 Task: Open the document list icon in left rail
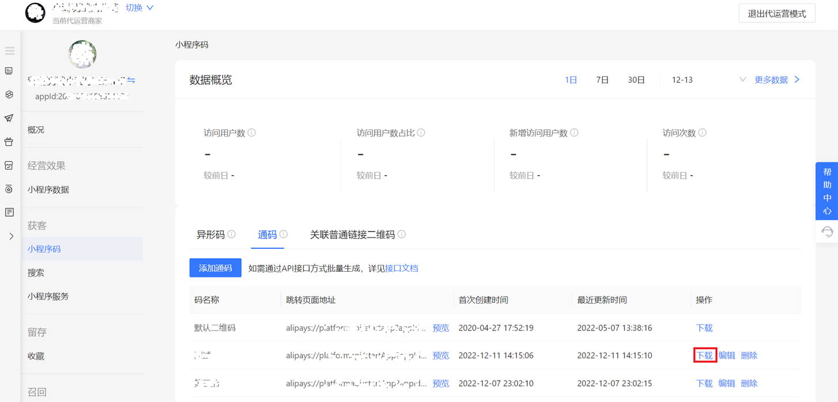point(9,213)
